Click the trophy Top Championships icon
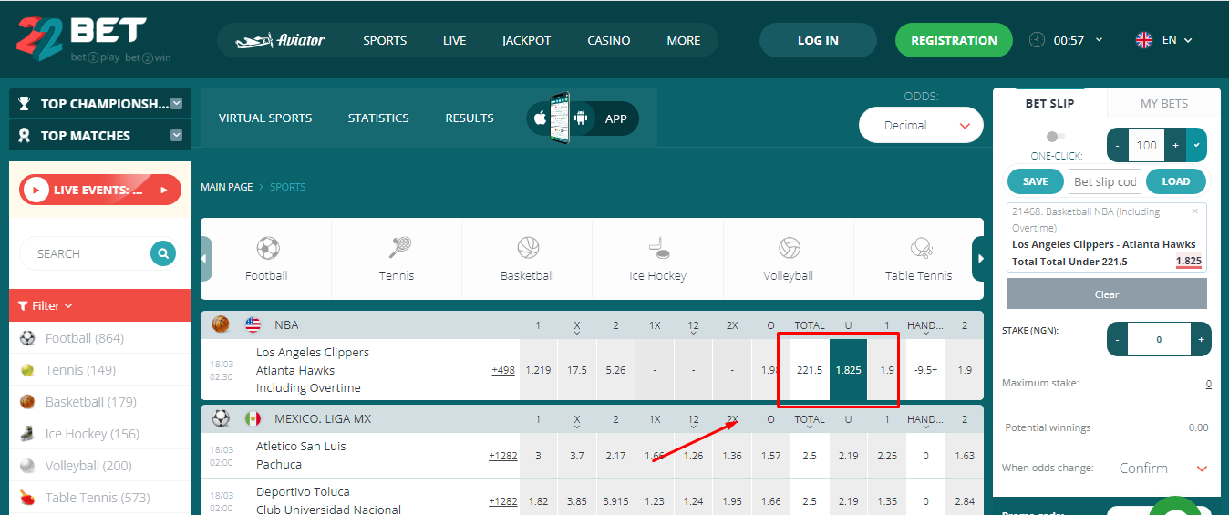The width and height of the screenshot is (1229, 515). pos(25,104)
